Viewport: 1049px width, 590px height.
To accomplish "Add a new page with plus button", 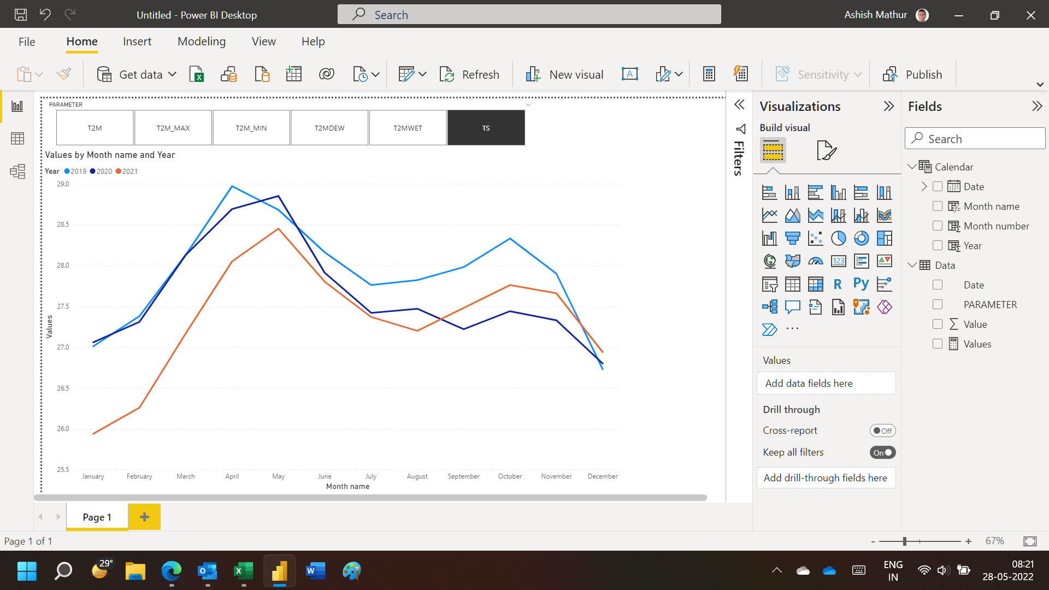I will click(x=144, y=517).
